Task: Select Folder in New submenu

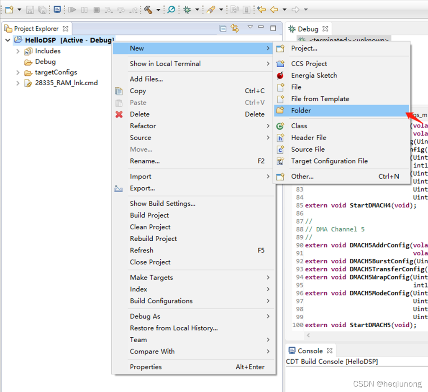Action: [x=341, y=110]
